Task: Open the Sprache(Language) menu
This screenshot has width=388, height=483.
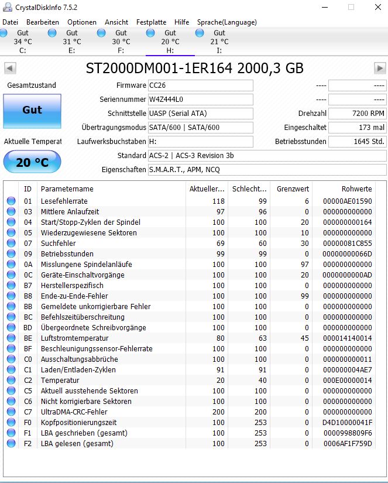Action: click(x=227, y=22)
